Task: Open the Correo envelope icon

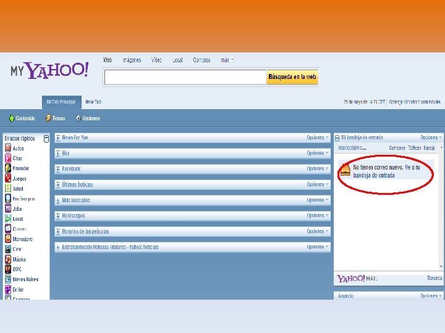Action: click(x=8, y=229)
